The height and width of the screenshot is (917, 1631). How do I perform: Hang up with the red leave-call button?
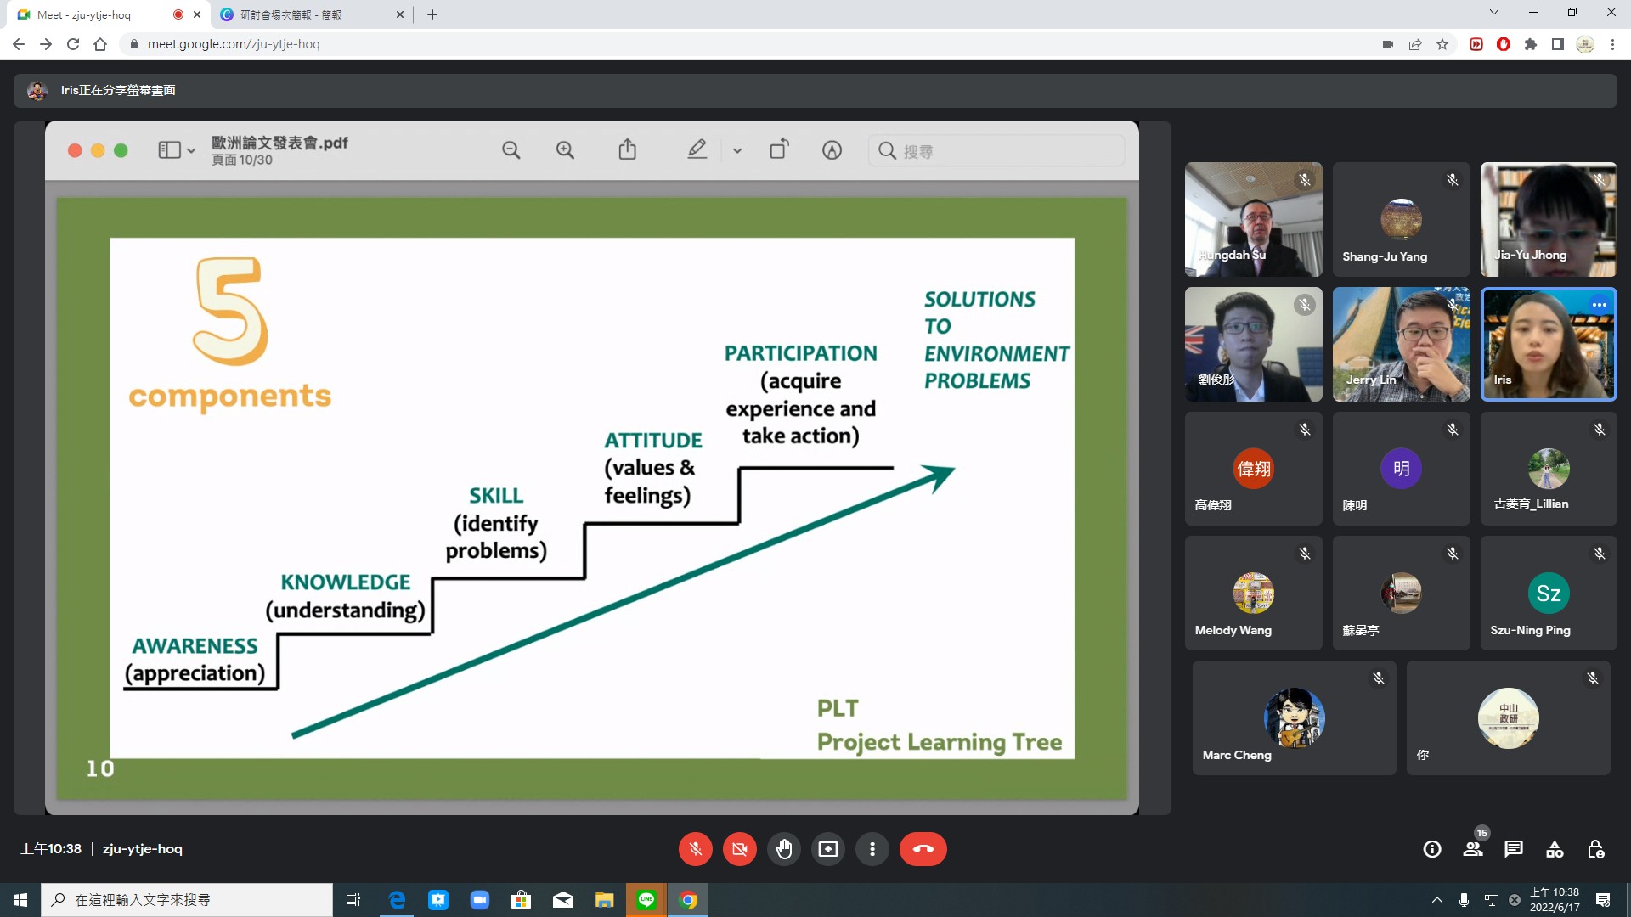pyautogui.click(x=923, y=849)
